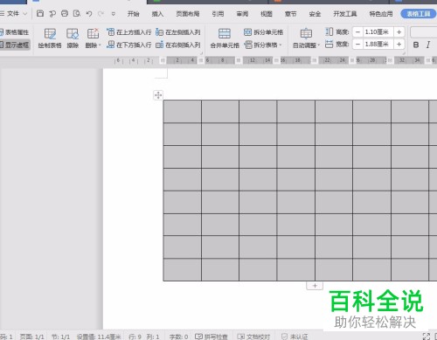This screenshot has width=437, height=340.
Task: Click 拼写检查 in the status bar
Action: coord(212,337)
